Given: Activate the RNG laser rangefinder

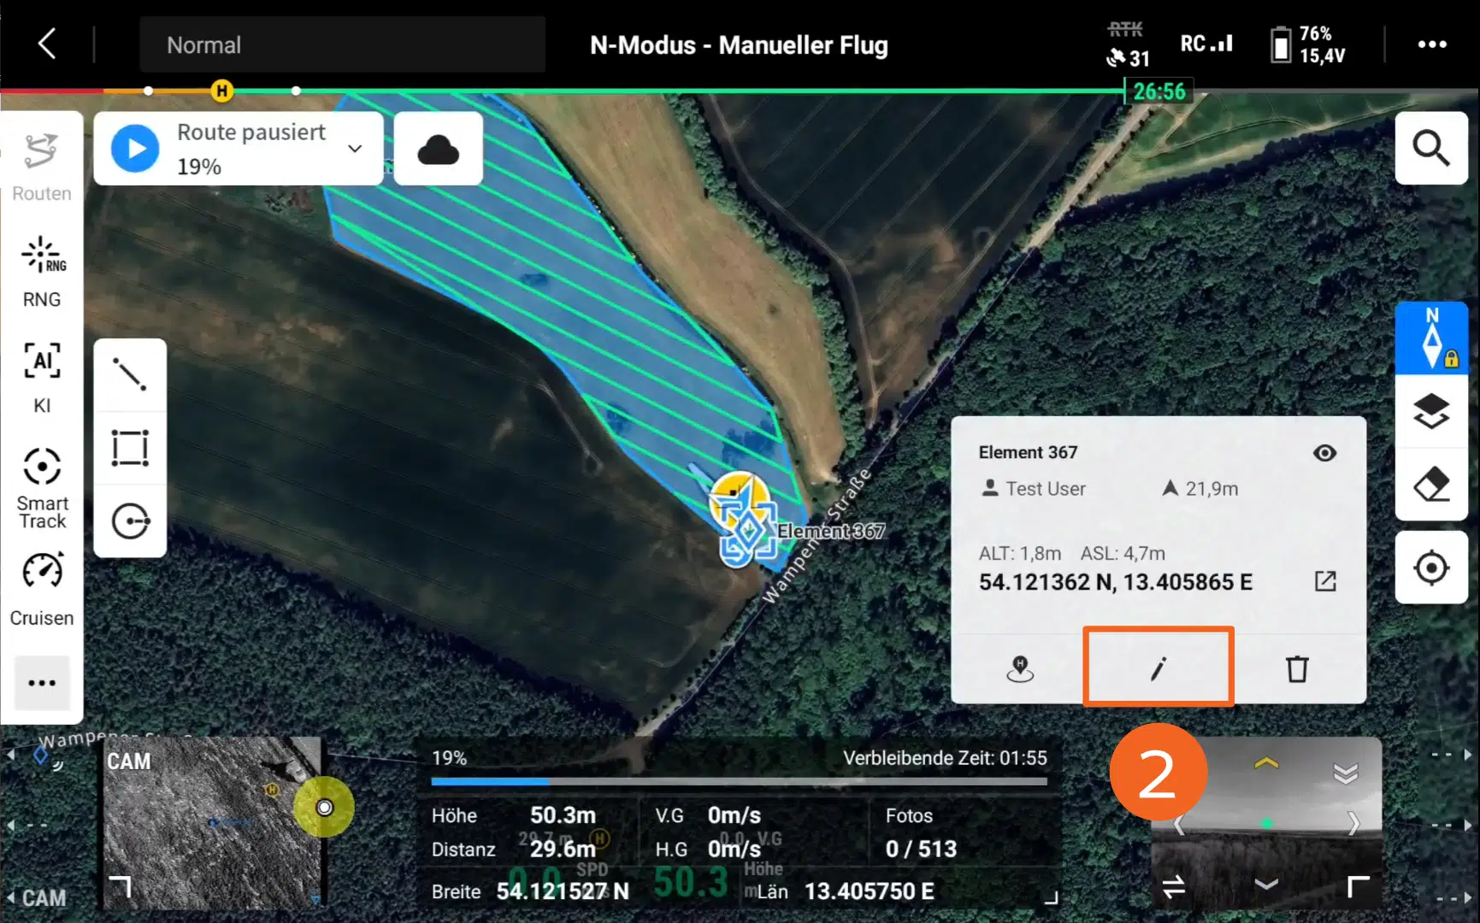Looking at the screenshot, I should 41,272.
